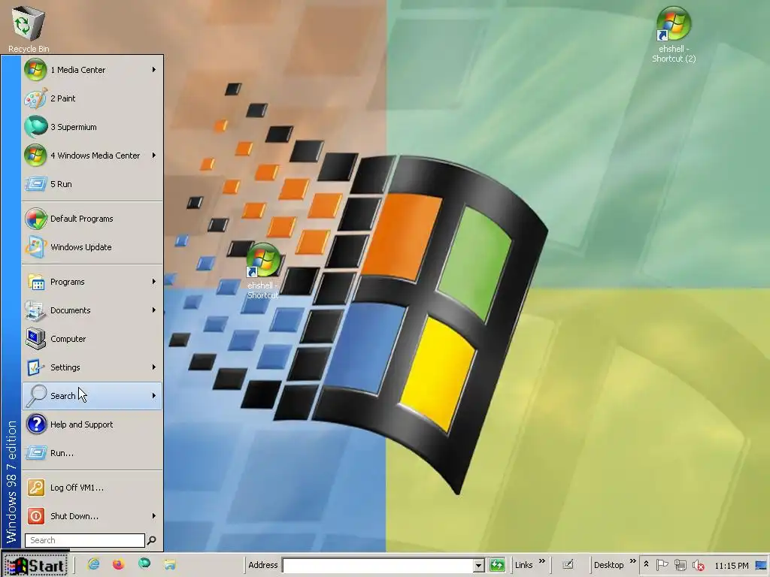
Task: Select 5 Run in recent list
Action: coord(92,184)
